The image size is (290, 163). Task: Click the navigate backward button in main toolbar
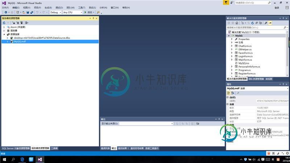click(x=6, y=12)
